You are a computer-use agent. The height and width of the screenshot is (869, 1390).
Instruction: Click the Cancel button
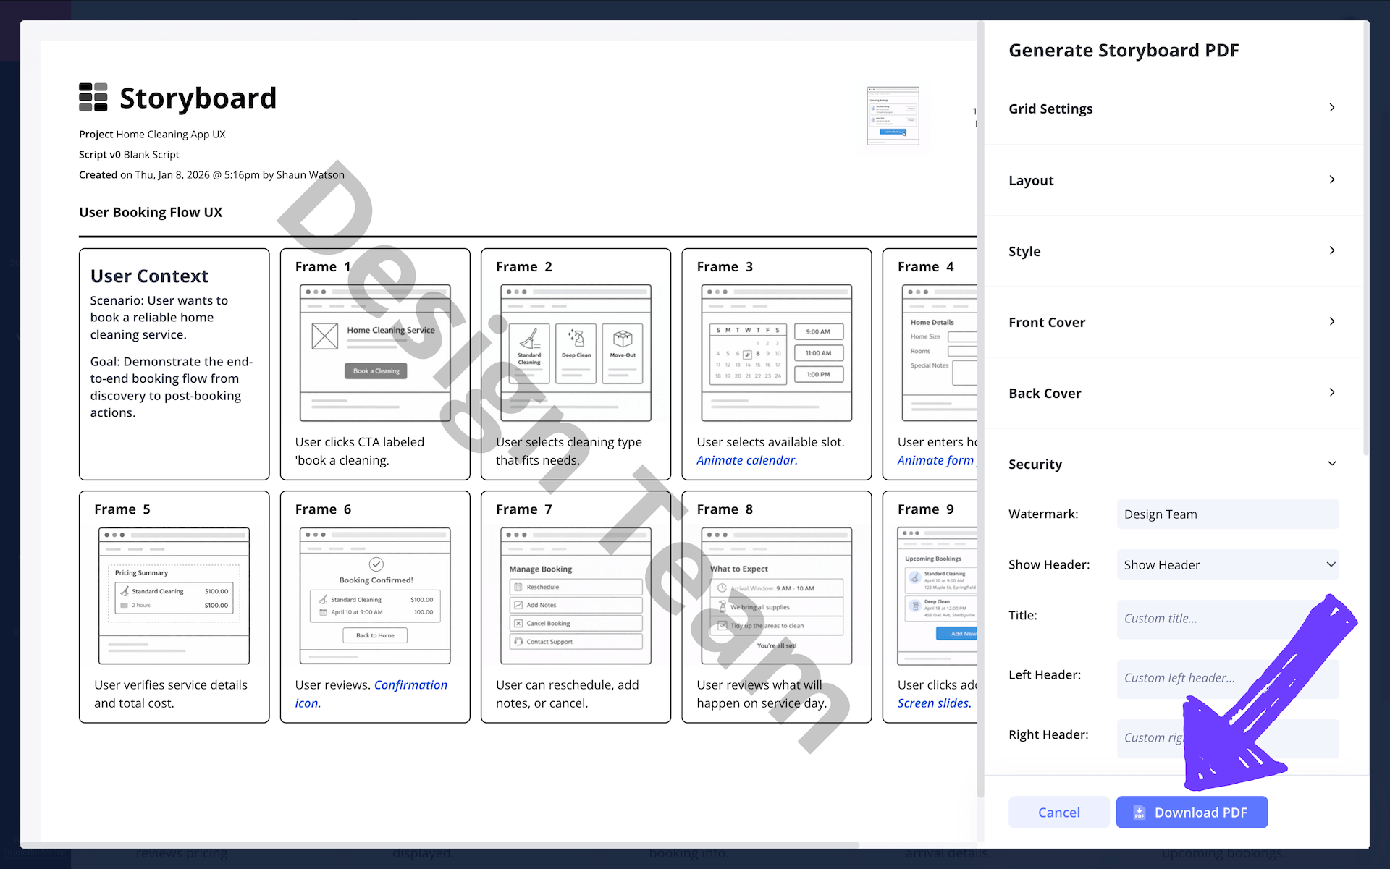pyautogui.click(x=1058, y=812)
